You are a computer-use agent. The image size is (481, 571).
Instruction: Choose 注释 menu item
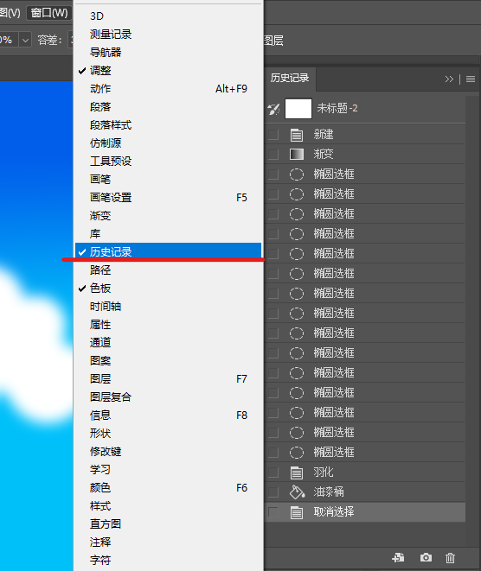[x=168, y=542]
